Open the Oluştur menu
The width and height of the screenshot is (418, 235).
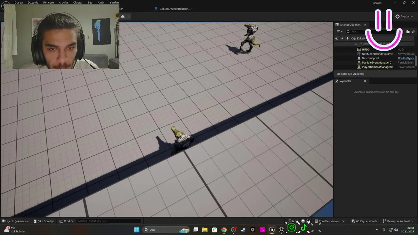coord(78,3)
